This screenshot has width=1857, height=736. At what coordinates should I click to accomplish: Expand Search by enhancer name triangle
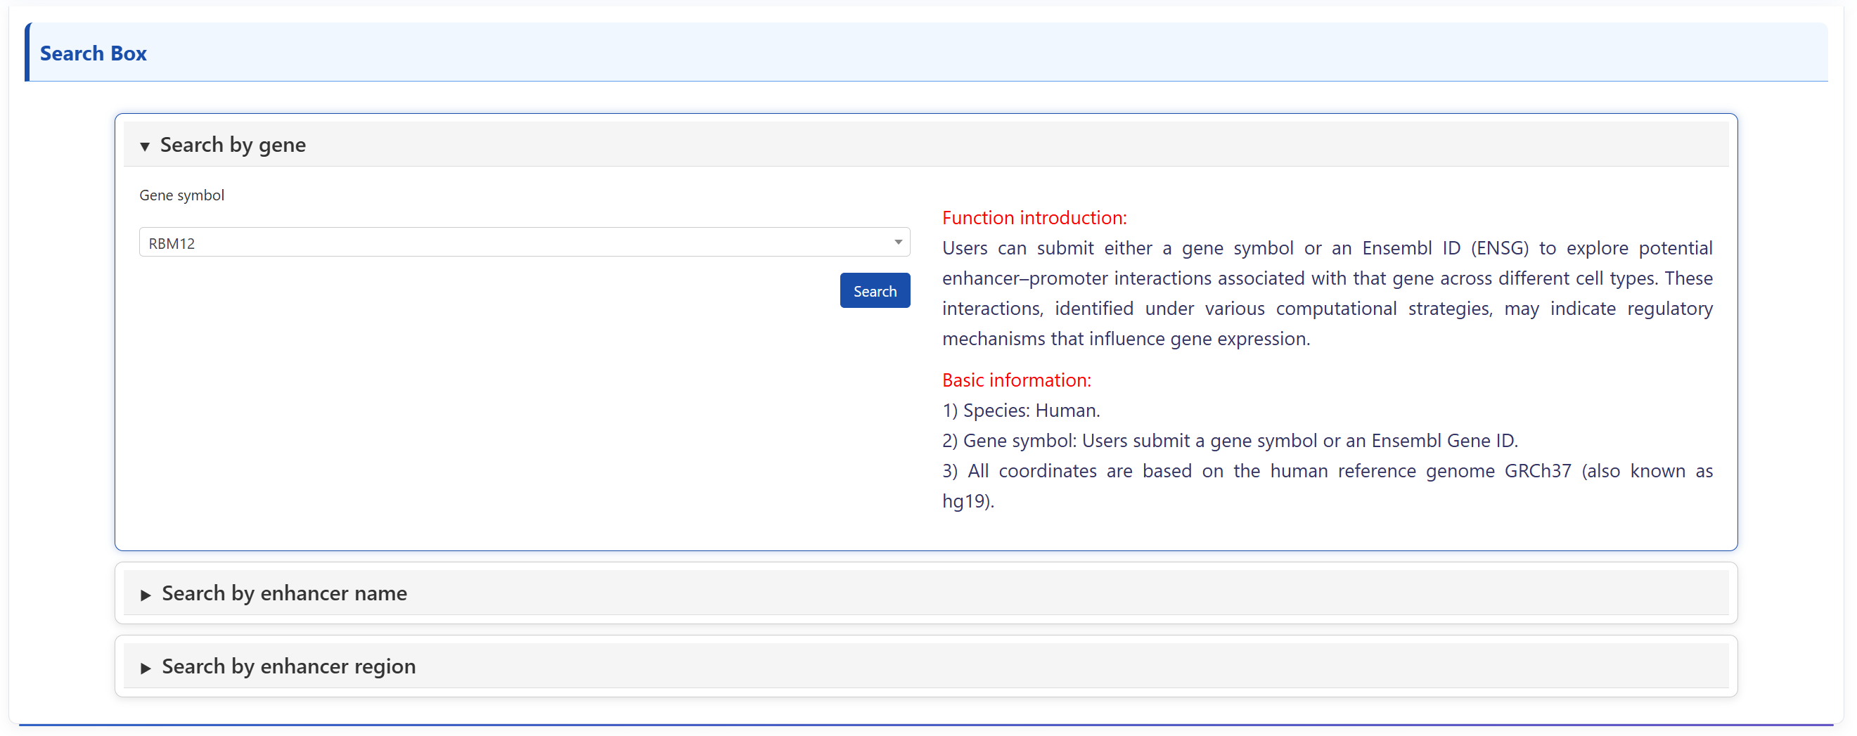point(146,595)
